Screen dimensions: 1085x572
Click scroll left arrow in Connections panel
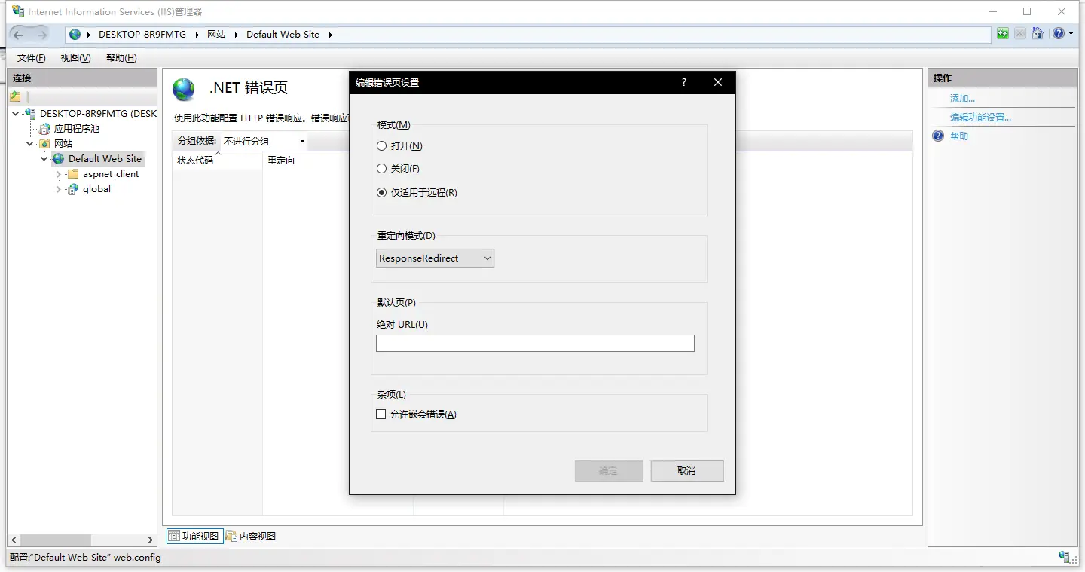point(14,540)
